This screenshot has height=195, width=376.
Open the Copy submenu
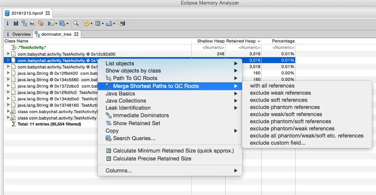click(170, 131)
